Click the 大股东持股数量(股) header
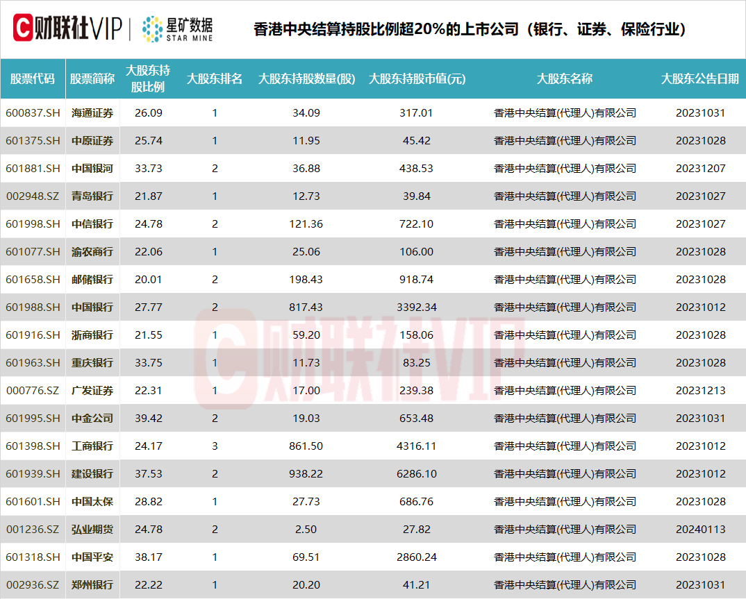 (x=306, y=79)
